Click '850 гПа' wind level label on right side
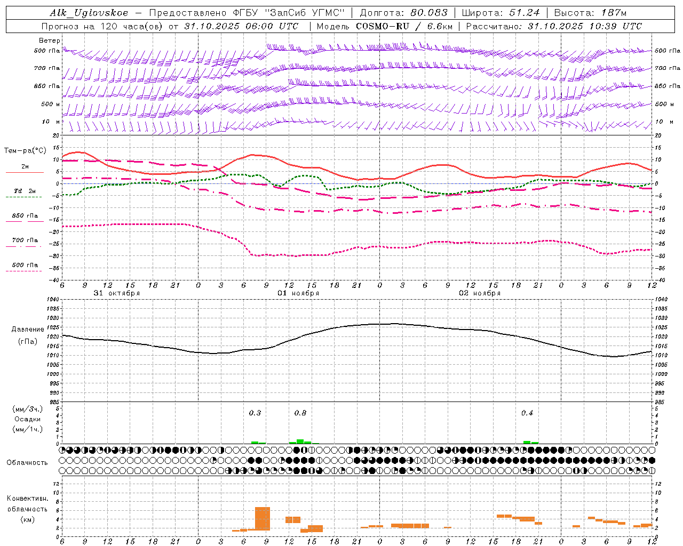Screen dimensions: 683x546 click(x=668, y=86)
